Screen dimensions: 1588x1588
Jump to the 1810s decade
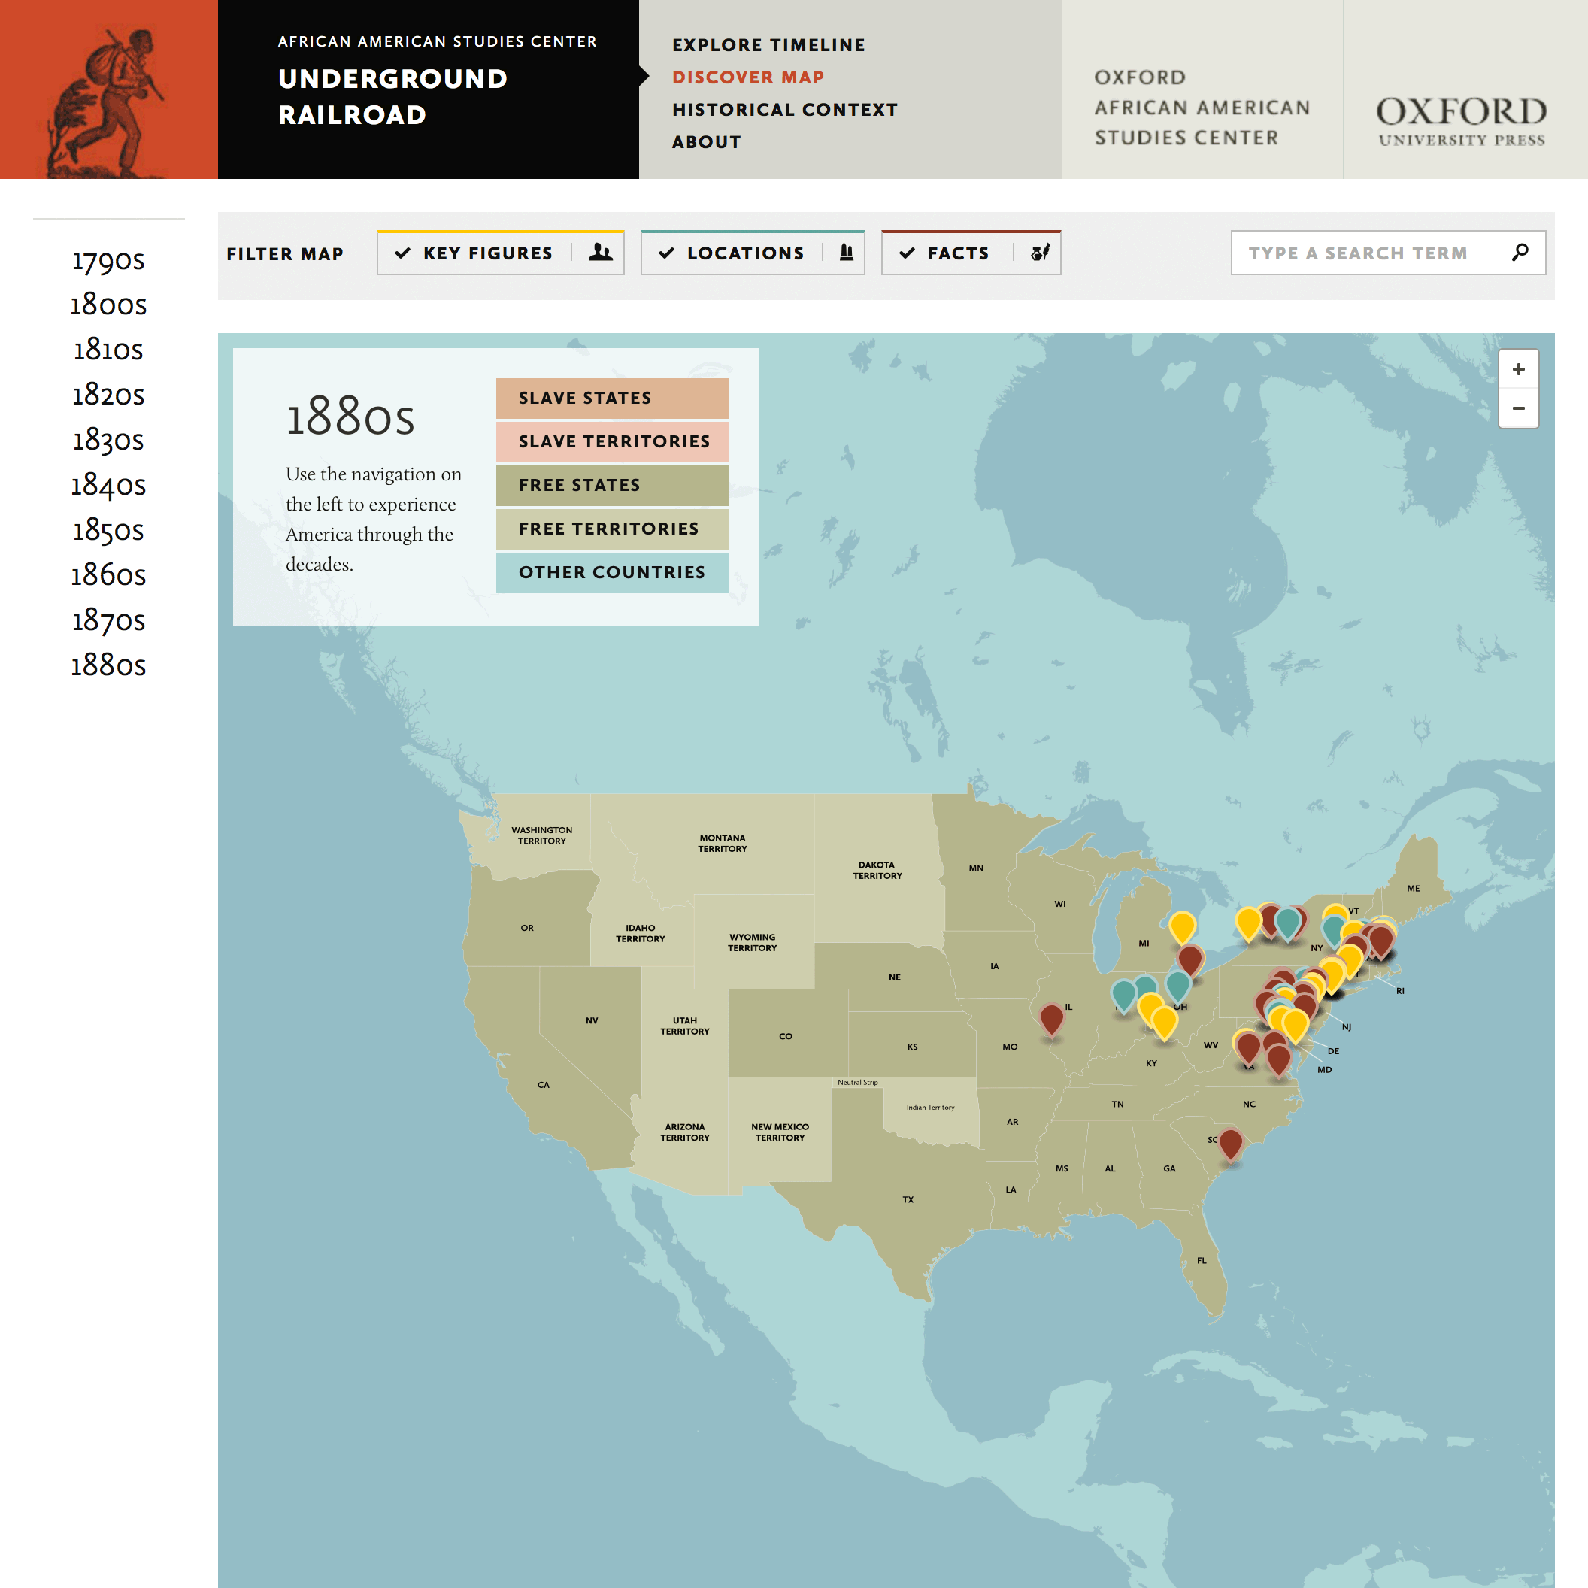(108, 350)
